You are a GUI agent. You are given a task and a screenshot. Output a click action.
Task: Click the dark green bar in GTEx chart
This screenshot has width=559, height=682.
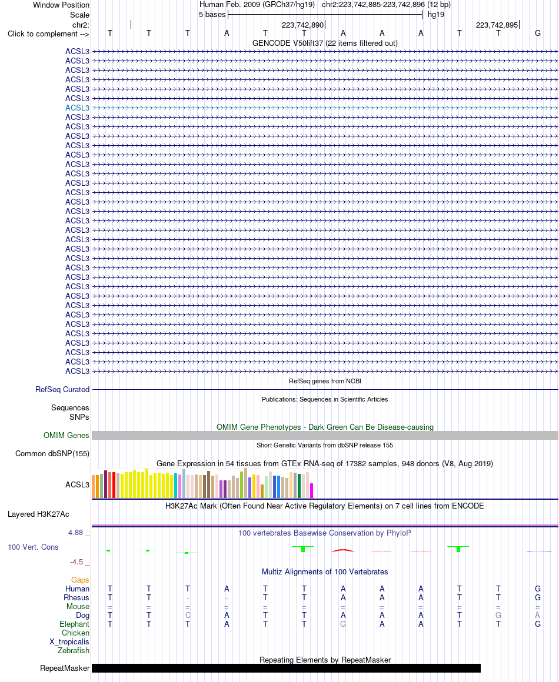[x=299, y=486]
